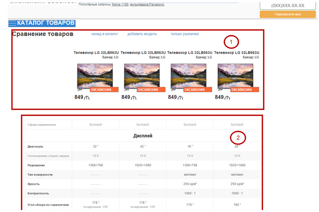Click the ЭКСКЛЮЗИВ badge on the first TV
Screen dimensions: 319x212
point(104,90)
